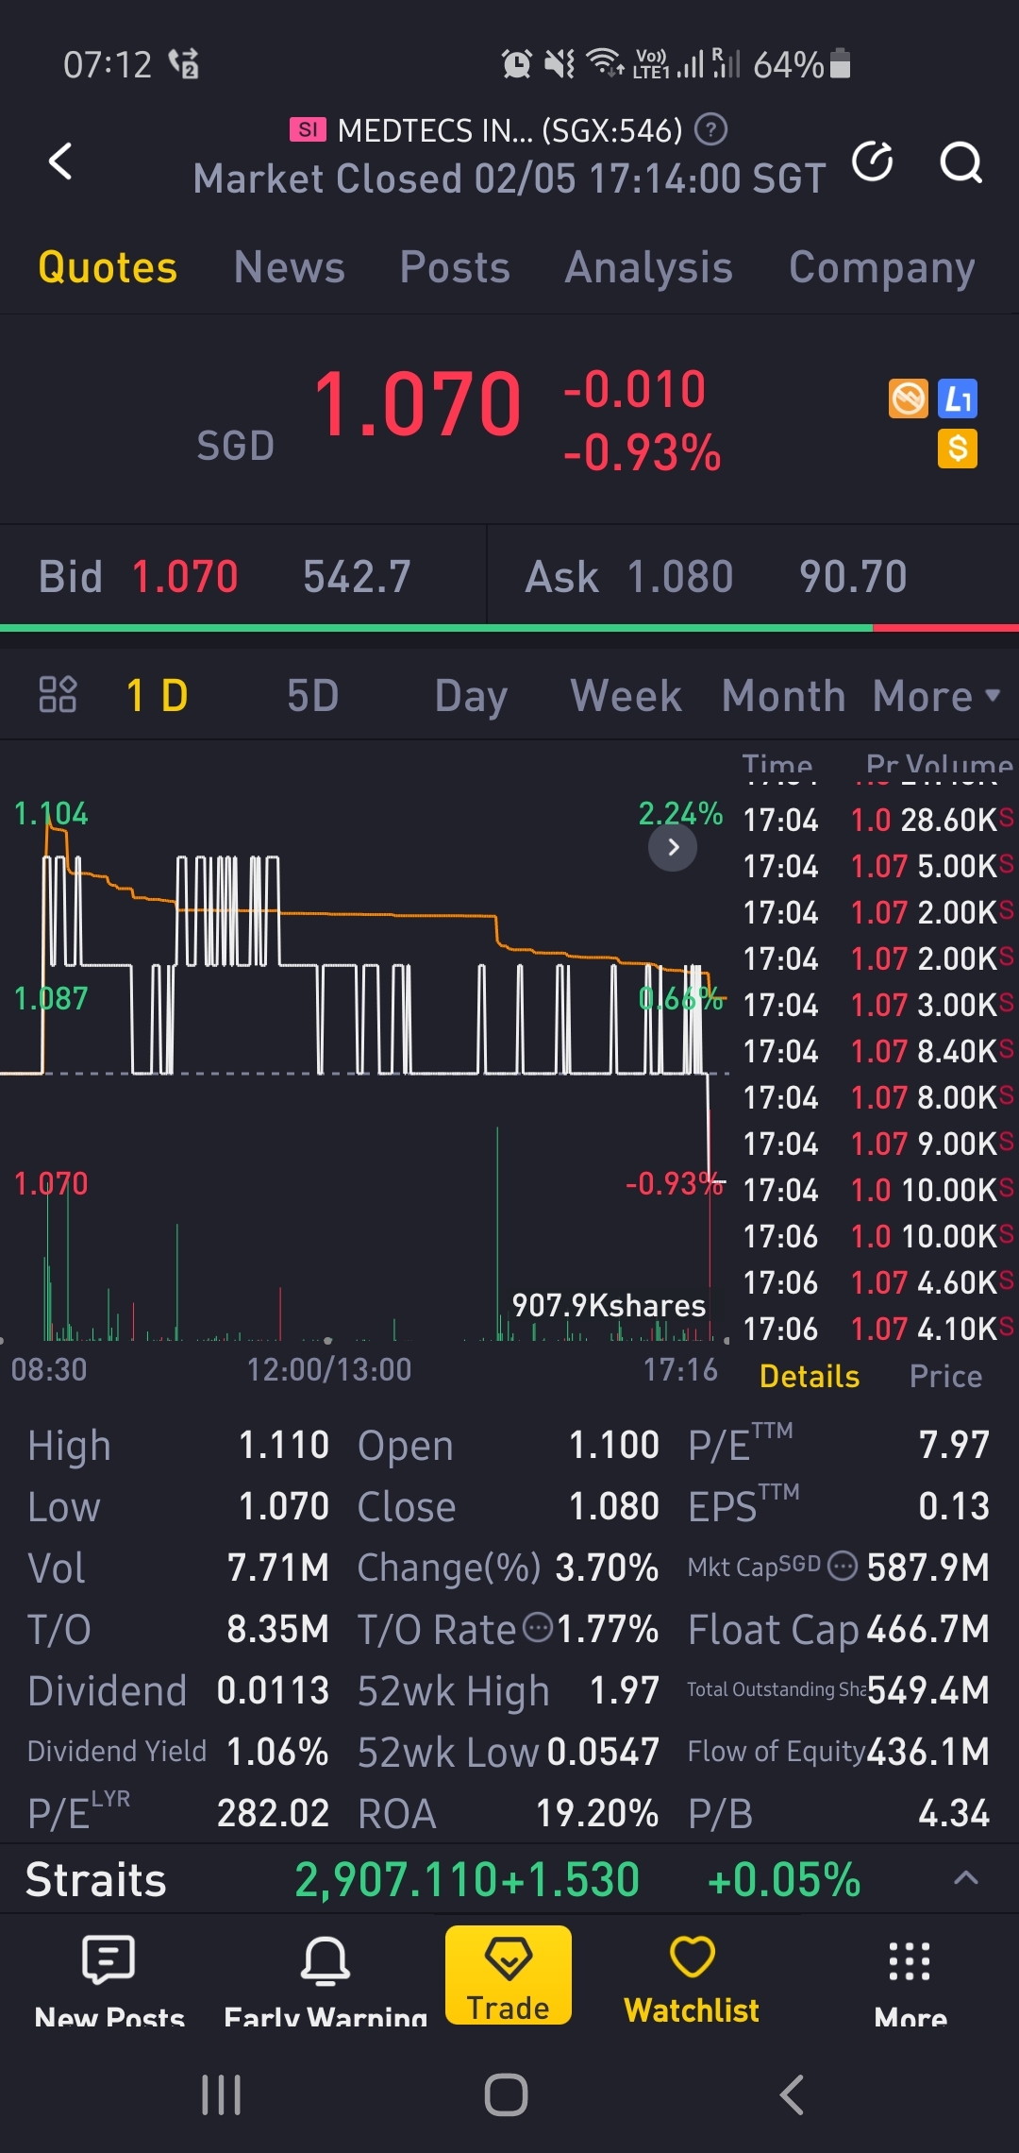This screenshot has height=2153, width=1019.
Task: Select the 5D chart period
Action: pos(312,696)
